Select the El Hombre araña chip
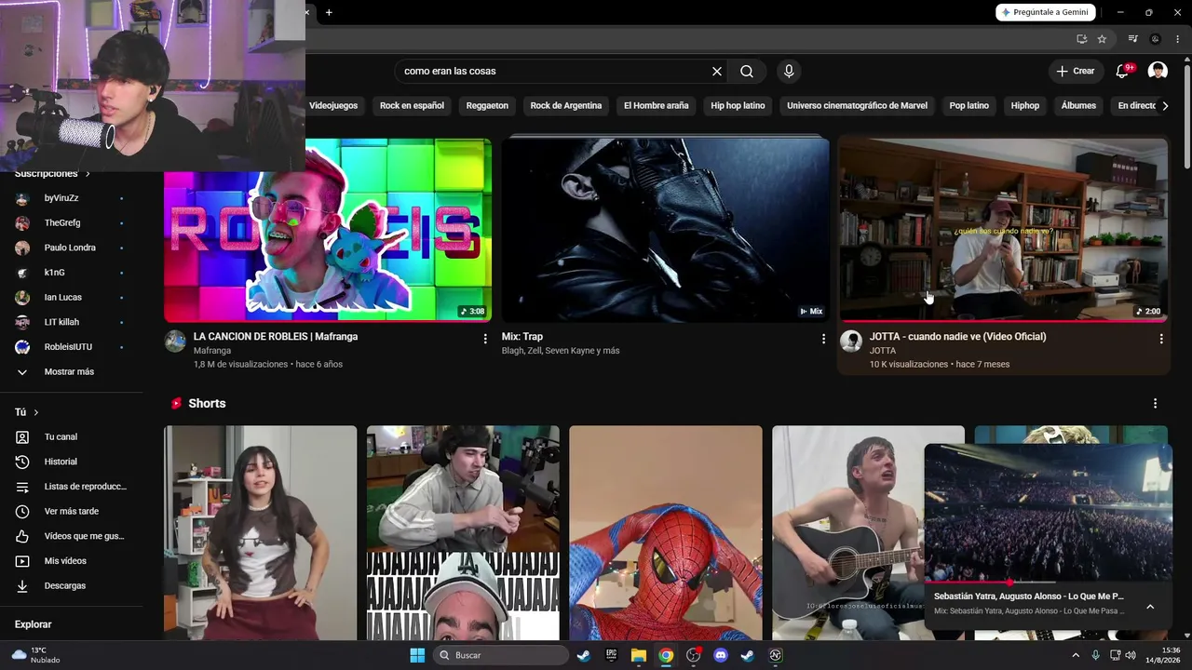Image resolution: width=1192 pixels, height=670 pixels. 657,106
